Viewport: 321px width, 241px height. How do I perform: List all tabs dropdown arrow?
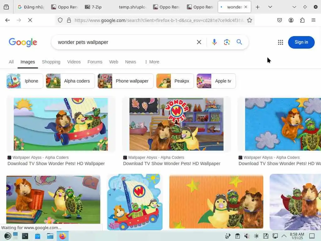coord(270,7)
